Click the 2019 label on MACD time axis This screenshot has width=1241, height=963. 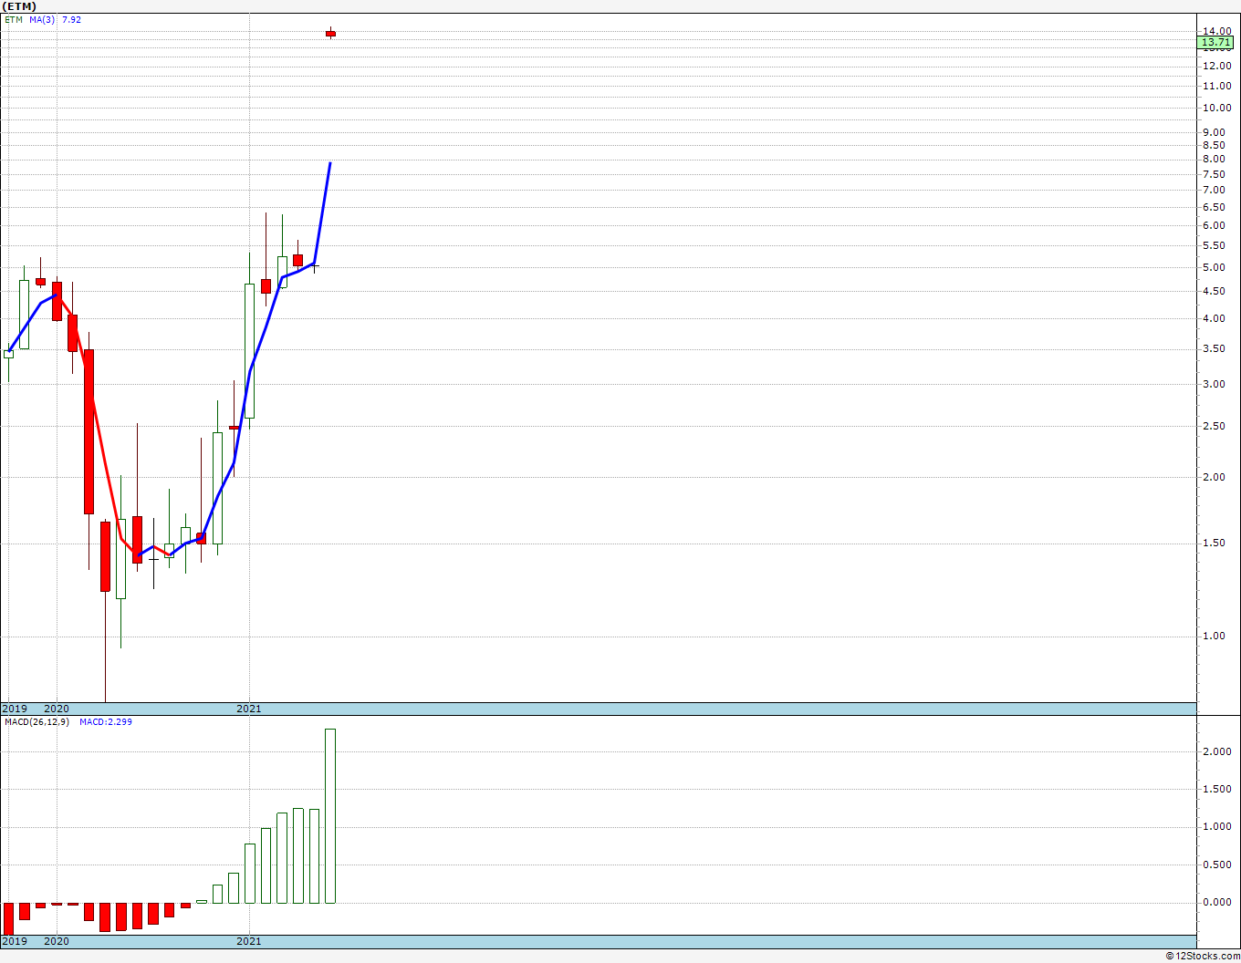coord(15,941)
